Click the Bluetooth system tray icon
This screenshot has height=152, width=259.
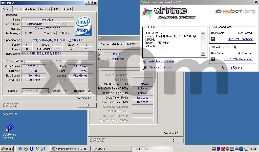click(x=218, y=149)
